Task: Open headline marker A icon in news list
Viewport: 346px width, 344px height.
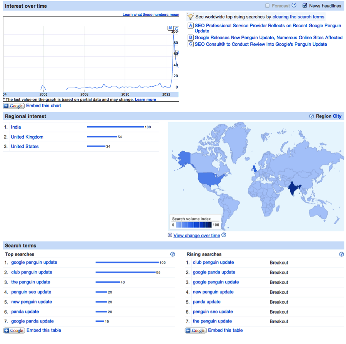Action: [x=190, y=26]
